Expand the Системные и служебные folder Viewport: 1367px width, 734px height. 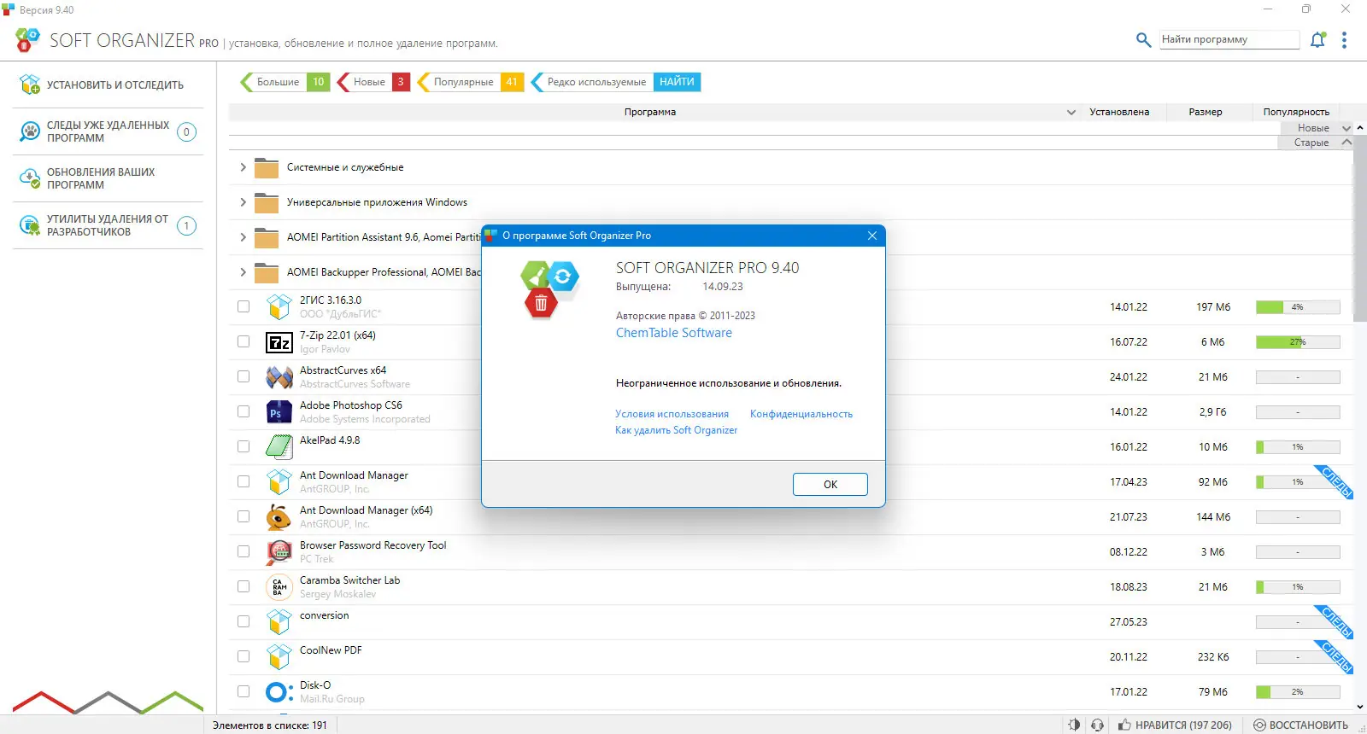click(x=243, y=167)
